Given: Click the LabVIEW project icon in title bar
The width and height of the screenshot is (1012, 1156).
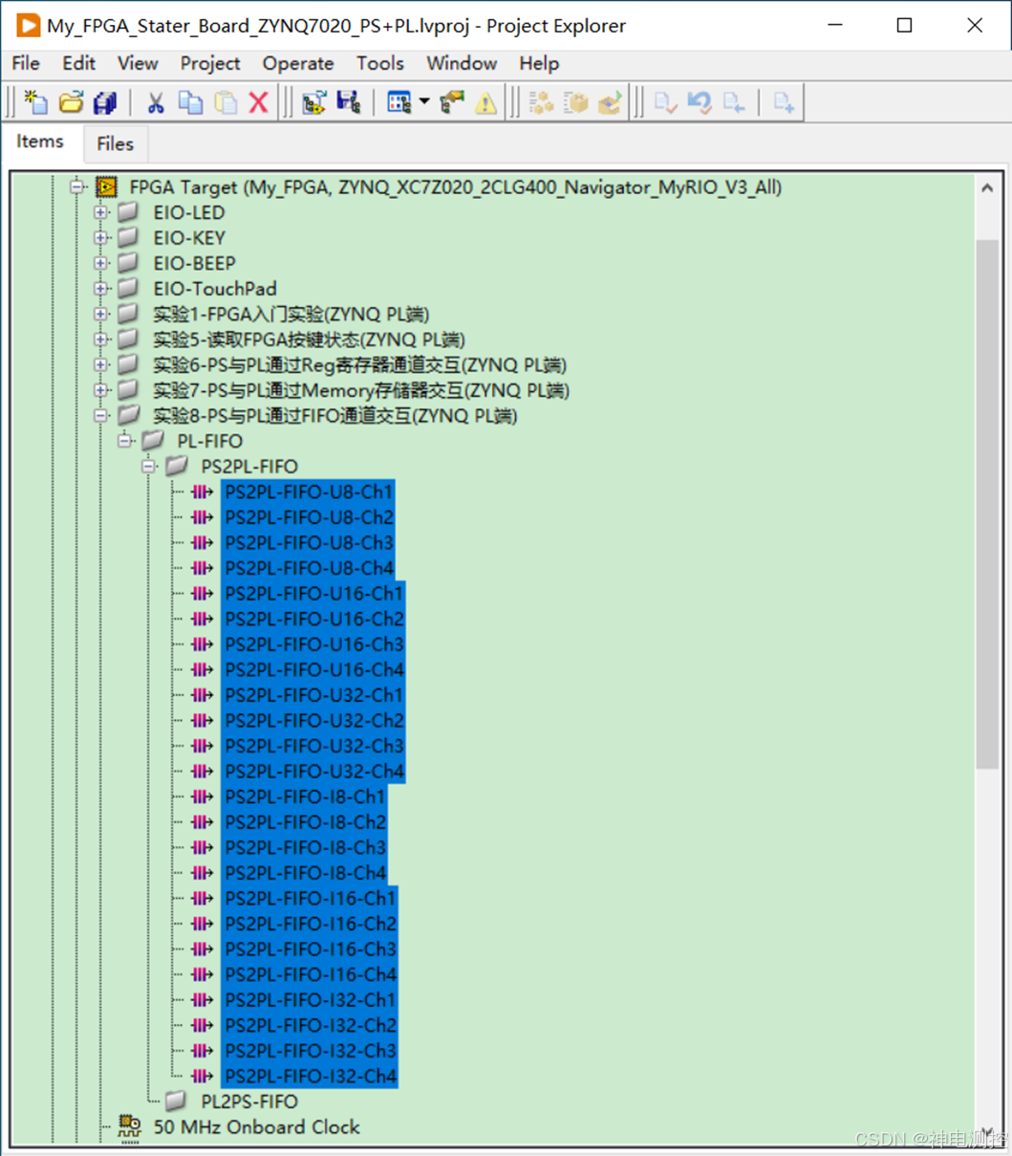Looking at the screenshot, I should 28,25.
